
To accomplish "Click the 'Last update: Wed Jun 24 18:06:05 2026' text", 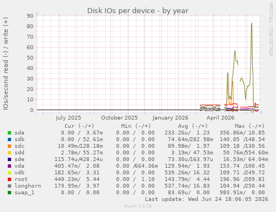I will coord(207,199).
